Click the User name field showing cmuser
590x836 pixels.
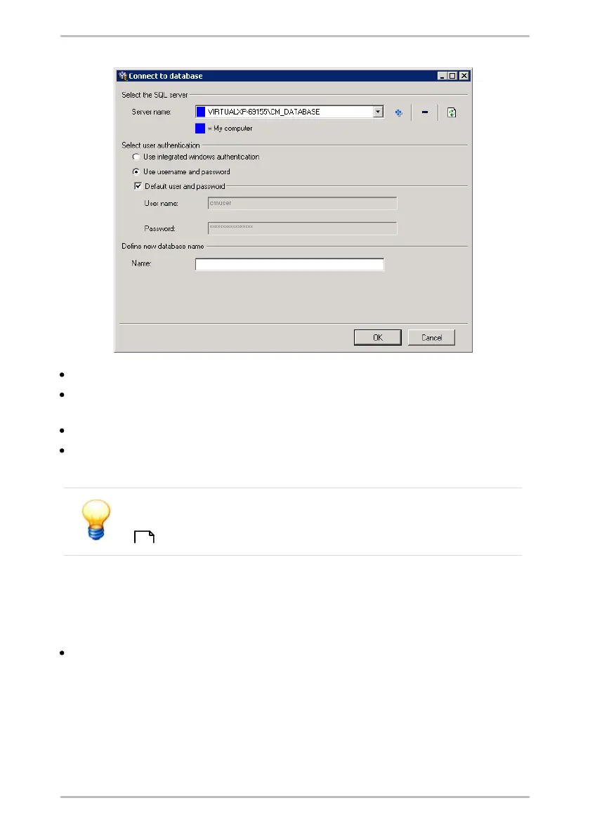coord(302,203)
